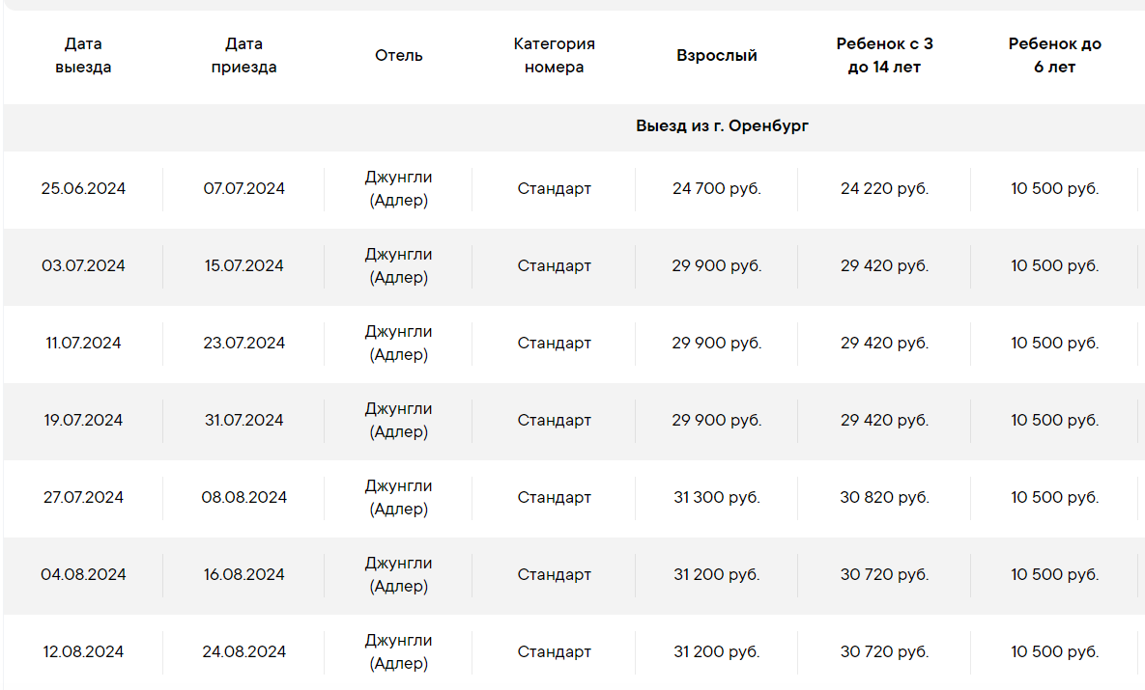Click 'Джунгли (Адлер)' in the 27.07.2024 row
This screenshot has height=690, width=1145.
point(399,497)
